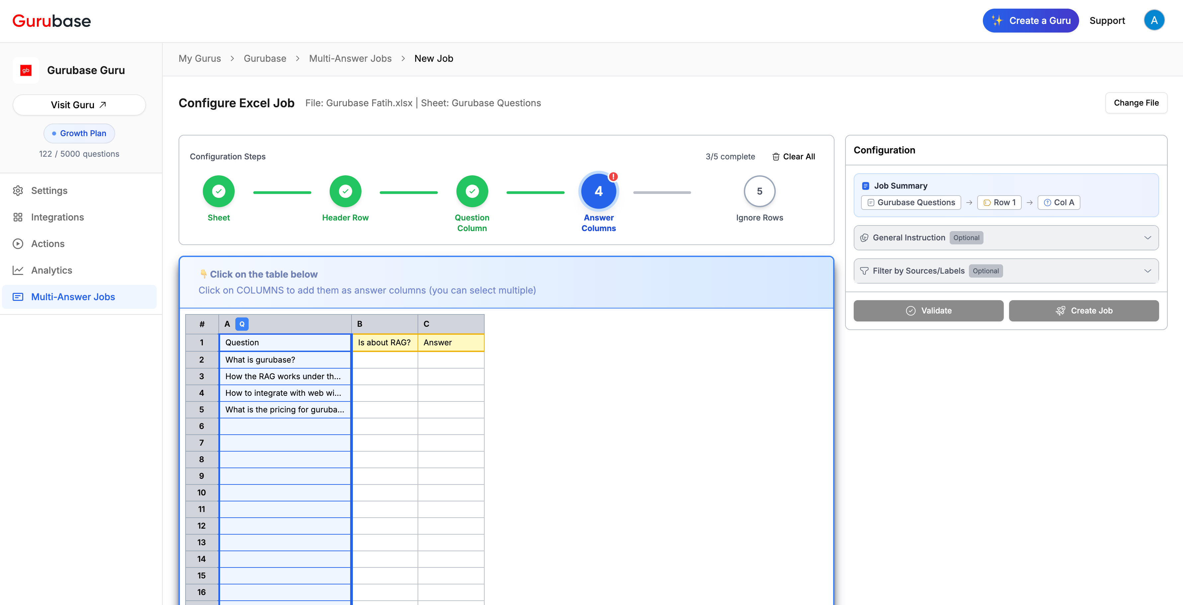Go to Multi-Answer Jobs breadcrumb

click(350, 58)
